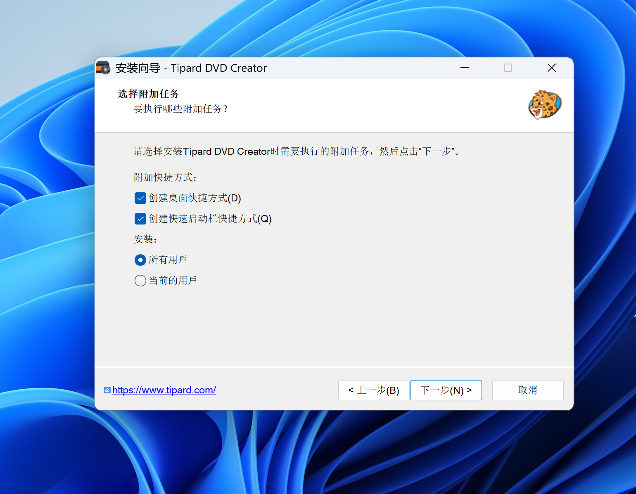Click the bold 选择附加任务 heading
The image size is (636, 494).
click(149, 94)
